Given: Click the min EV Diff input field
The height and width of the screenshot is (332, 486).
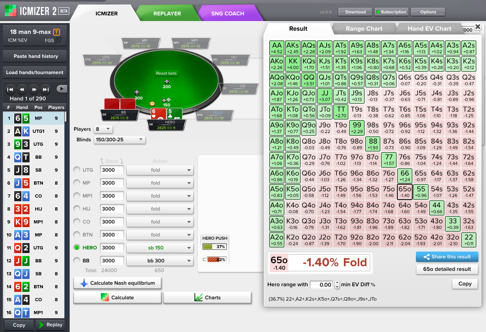Looking at the screenshot, I should 322,285.
